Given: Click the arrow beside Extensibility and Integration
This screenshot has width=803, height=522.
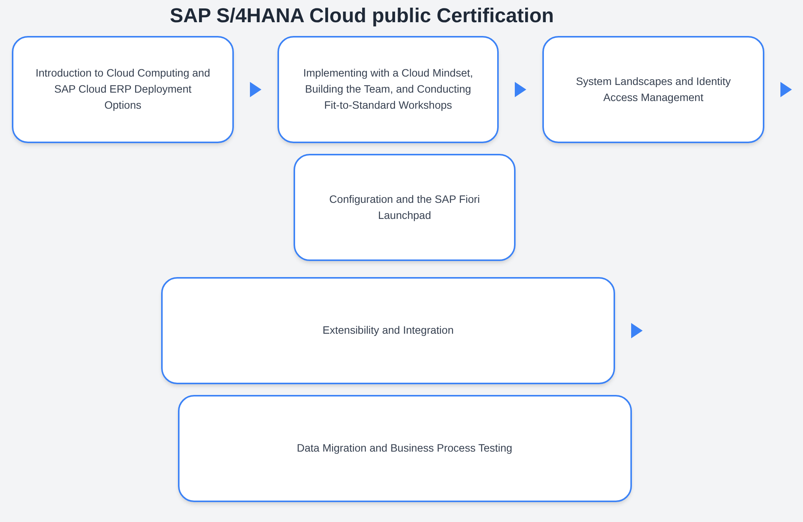Looking at the screenshot, I should [x=636, y=331].
